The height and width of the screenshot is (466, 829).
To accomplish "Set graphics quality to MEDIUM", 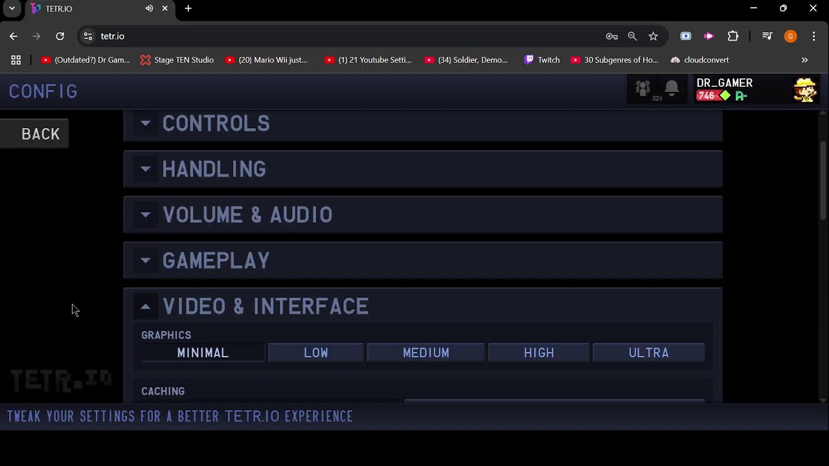I will click(x=426, y=353).
